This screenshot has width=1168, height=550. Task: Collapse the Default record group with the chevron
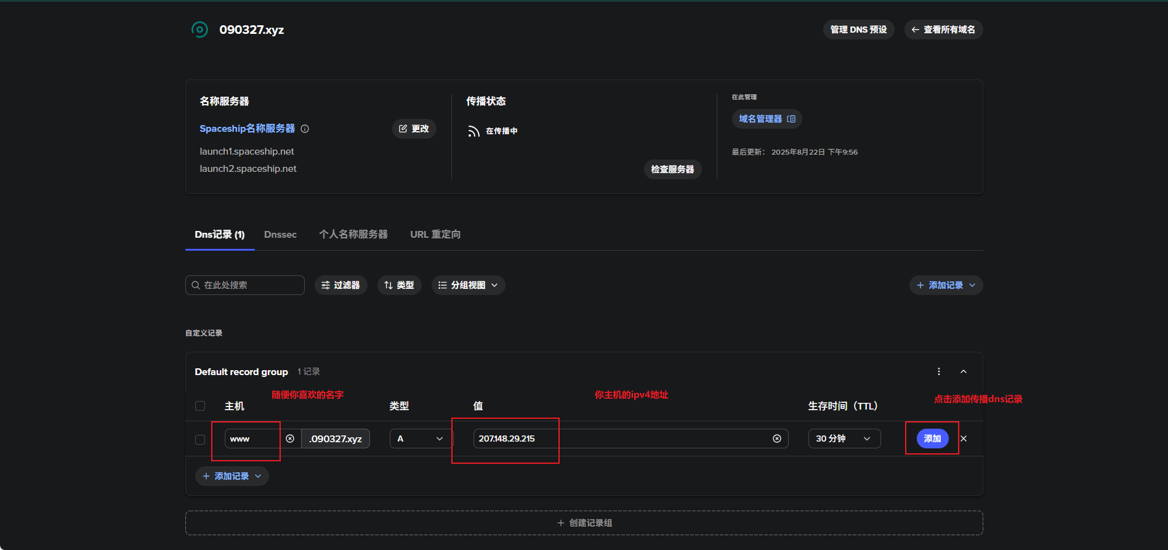pyautogui.click(x=963, y=371)
